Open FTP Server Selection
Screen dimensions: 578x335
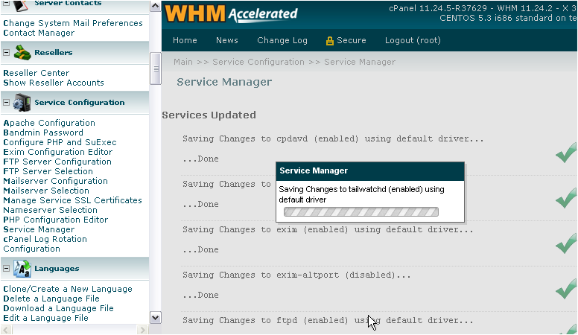tap(48, 171)
